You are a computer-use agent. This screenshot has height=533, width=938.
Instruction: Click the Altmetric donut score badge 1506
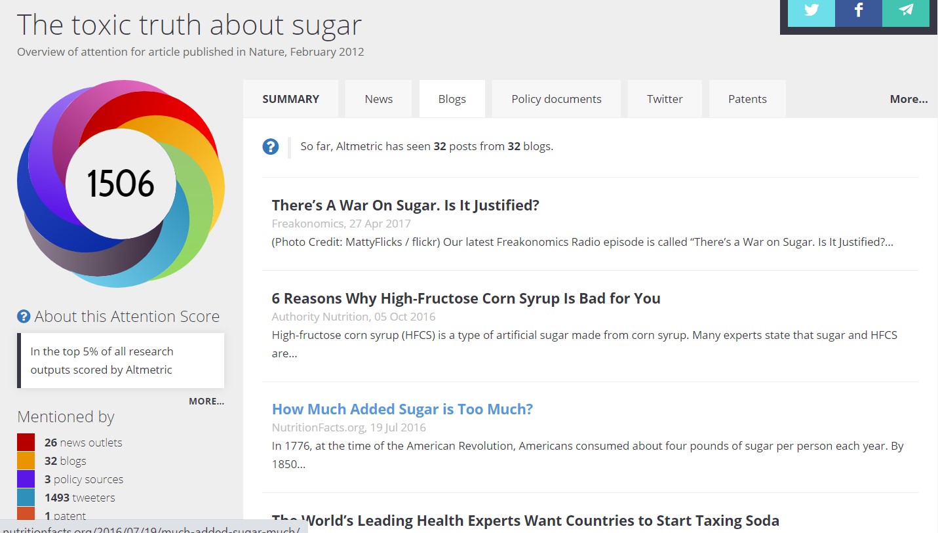(x=121, y=184)
